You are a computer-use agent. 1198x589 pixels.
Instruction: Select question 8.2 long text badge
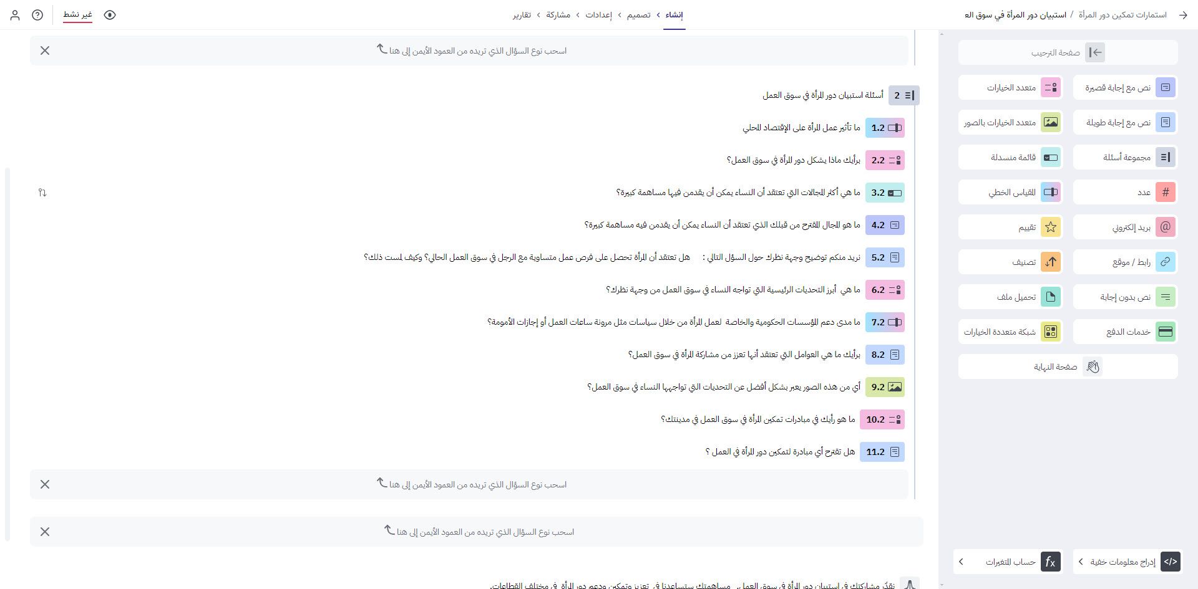[x=885, y=355]
